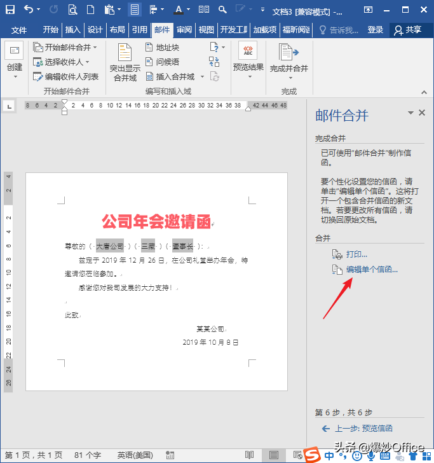Open the rules icon dropdown in ribbon
434x463 pixels.
(x=217, y=47)
